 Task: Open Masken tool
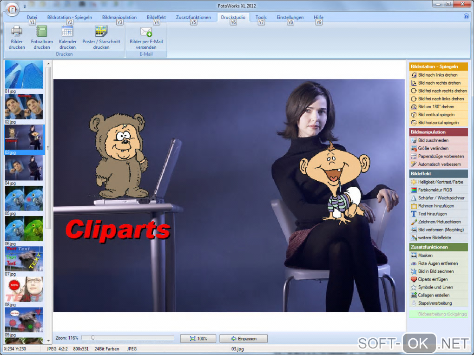(438, 255)
